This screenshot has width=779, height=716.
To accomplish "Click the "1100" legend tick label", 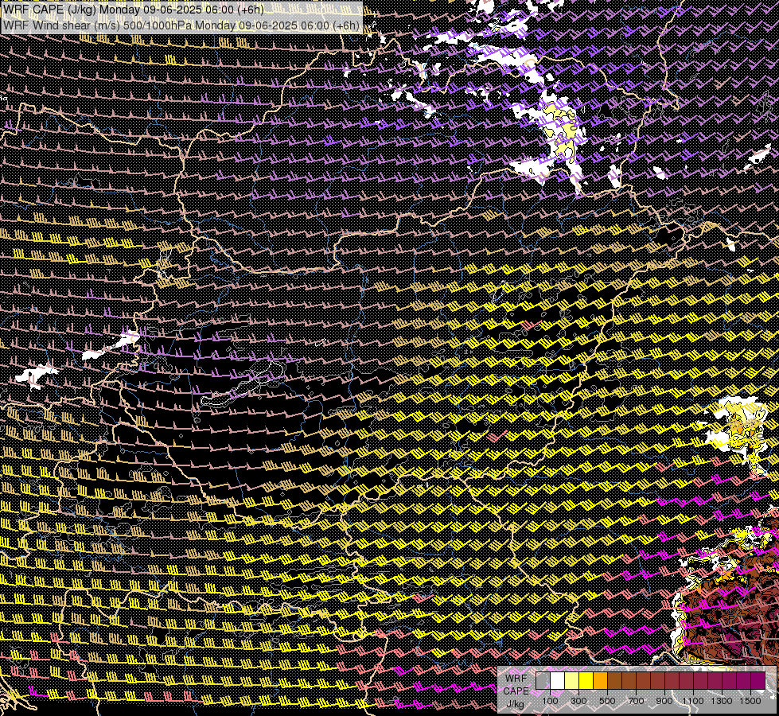I will 693,701.
